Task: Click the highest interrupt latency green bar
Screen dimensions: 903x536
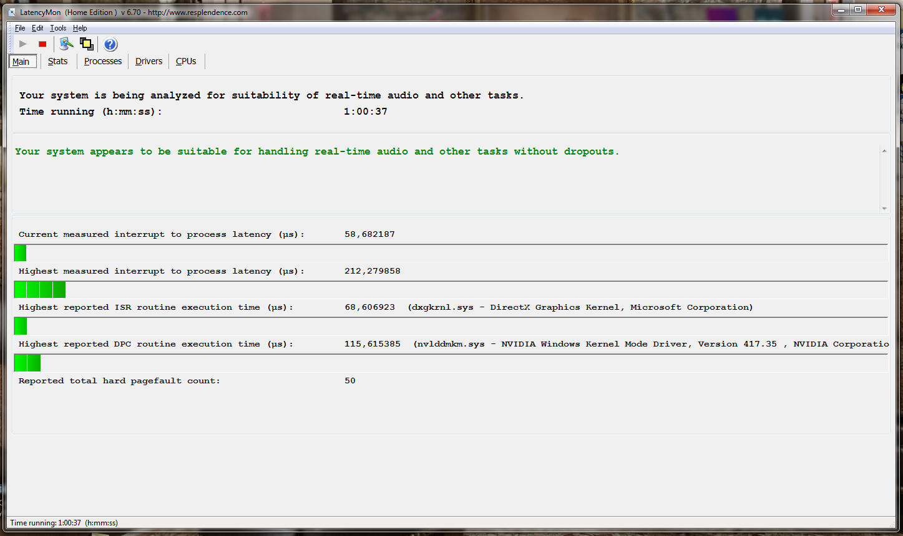Action: pyautogui.click(x=40, y=290)
